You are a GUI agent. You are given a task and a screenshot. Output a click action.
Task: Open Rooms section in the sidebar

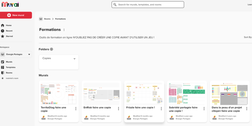[9, 73]
